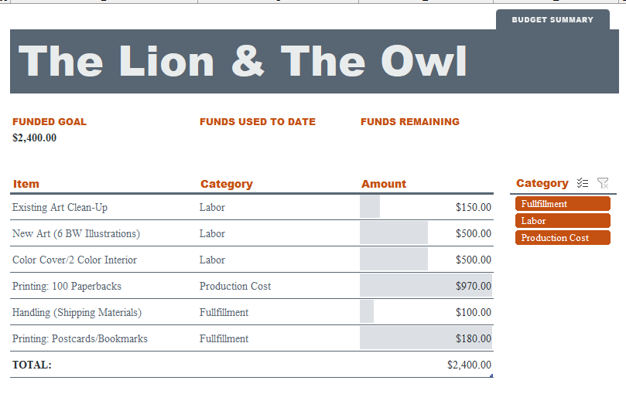
Task: Click the Funds Remaining label
Action: tap(410, 121)
